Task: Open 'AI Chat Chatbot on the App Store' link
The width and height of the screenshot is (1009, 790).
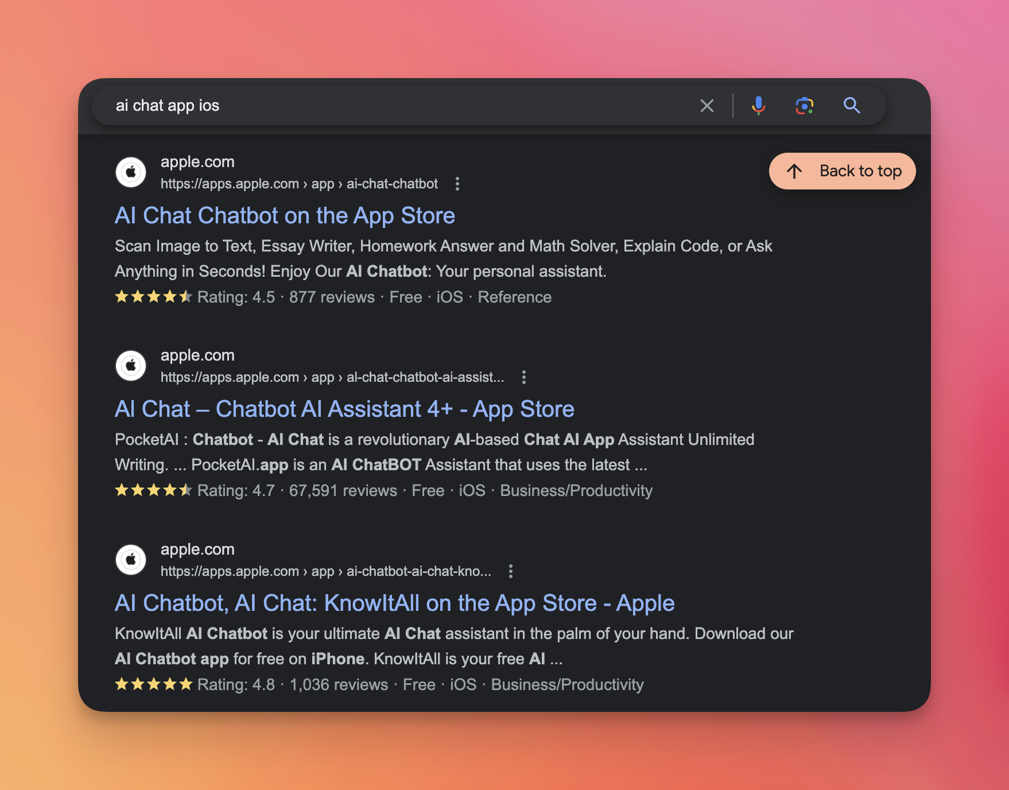Action: pyautogui.click(x=285, y=216)
